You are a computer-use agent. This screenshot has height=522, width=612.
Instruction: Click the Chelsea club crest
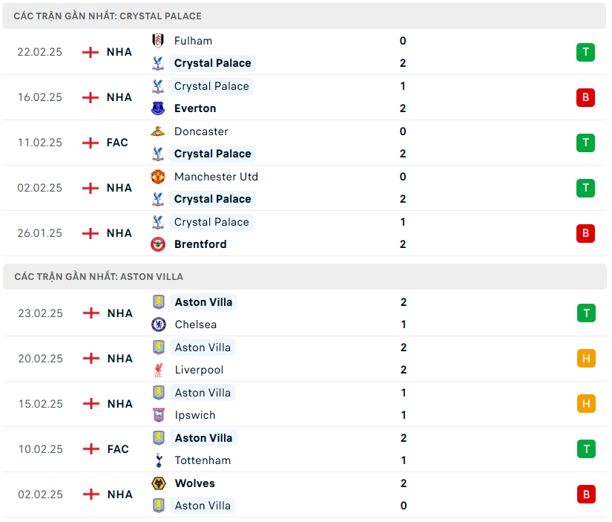point(158,324)
